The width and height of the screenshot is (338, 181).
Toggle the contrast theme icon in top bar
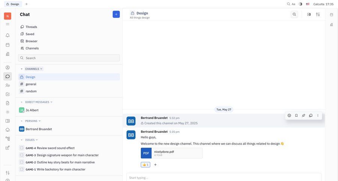pos(300,4)
